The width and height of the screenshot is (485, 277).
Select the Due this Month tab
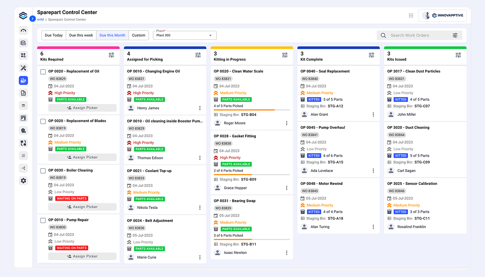[113, 35]
